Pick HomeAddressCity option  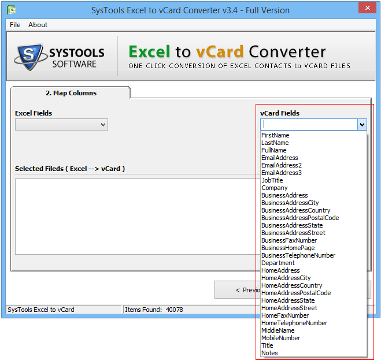313,278
